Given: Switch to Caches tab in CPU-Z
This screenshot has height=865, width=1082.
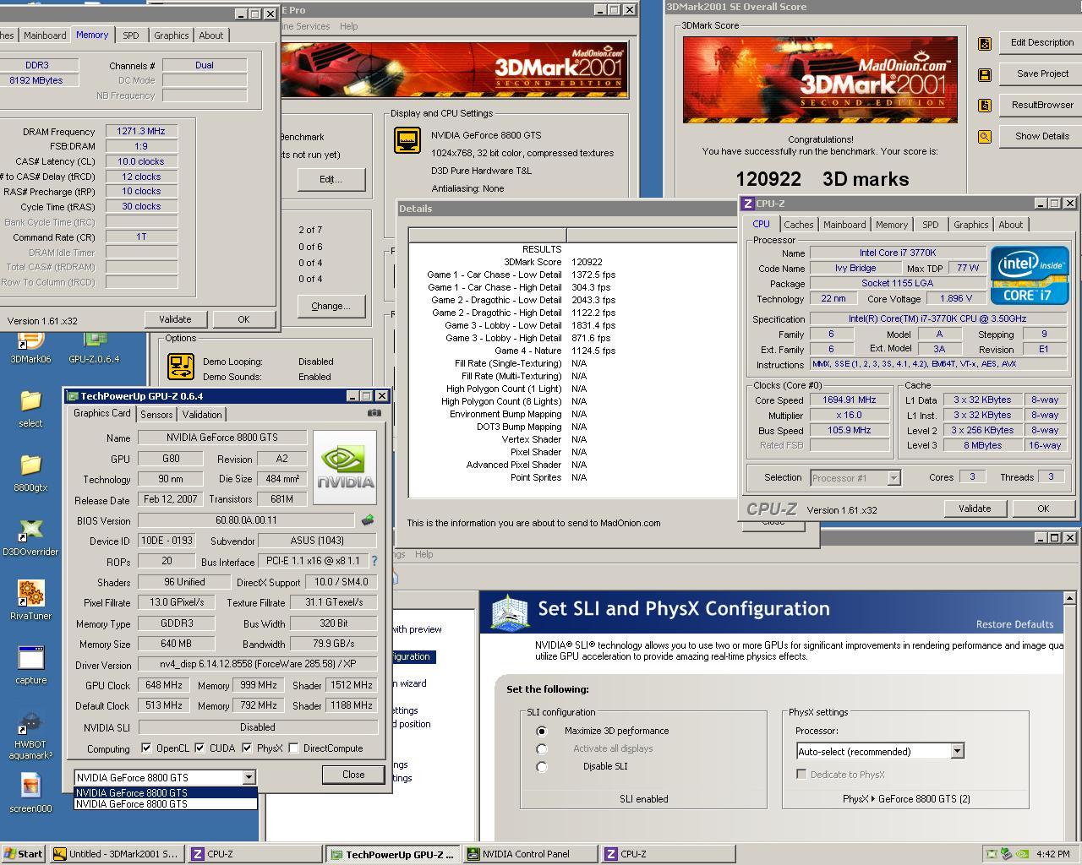Looking at the screenshot, I should tap(798, 225).
